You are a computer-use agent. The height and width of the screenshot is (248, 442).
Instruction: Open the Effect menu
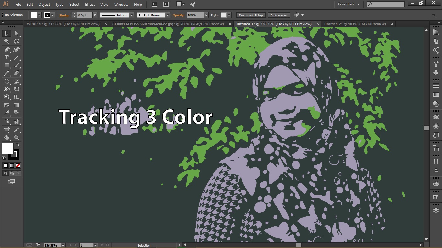(90, 4)
